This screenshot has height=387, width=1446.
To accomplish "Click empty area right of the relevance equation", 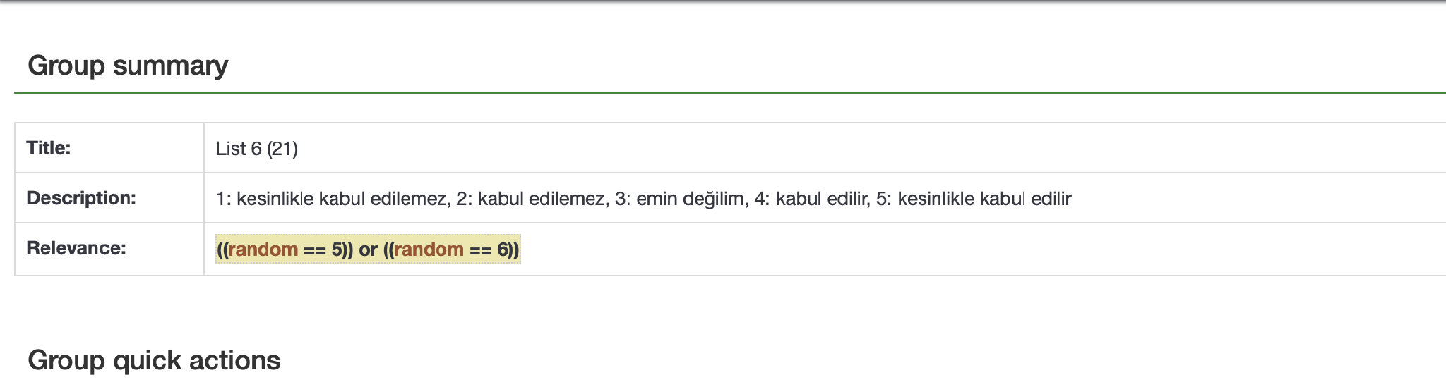I will (981, 250).
